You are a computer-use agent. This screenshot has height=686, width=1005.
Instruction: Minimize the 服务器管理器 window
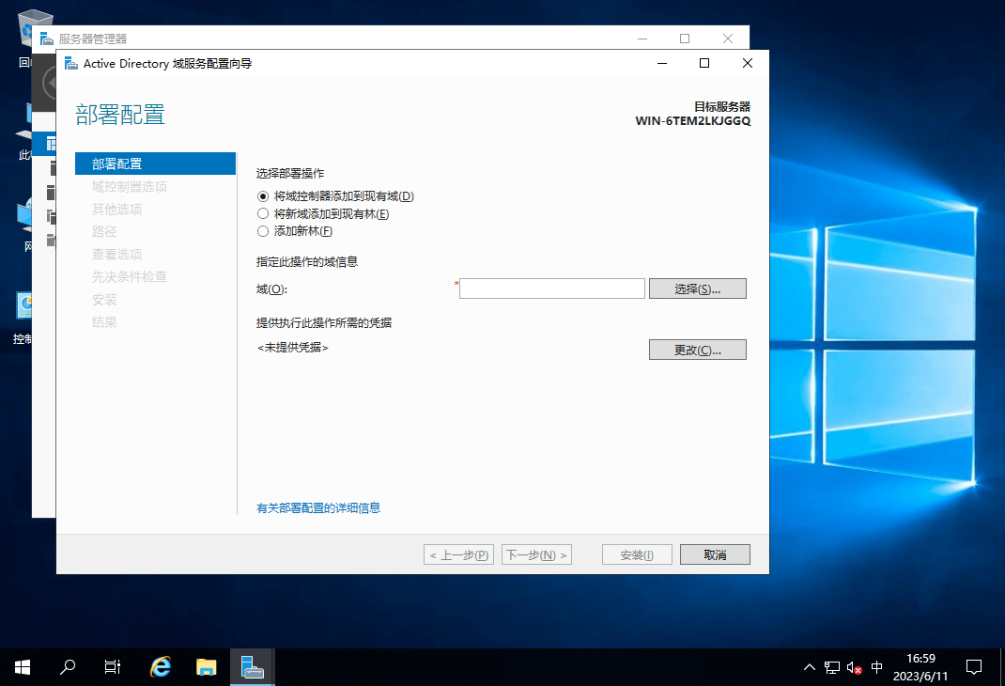(x=642, y=39)
